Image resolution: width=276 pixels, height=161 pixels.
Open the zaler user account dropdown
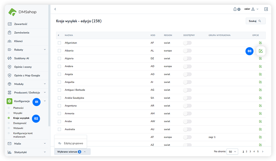tap(251, 9)
